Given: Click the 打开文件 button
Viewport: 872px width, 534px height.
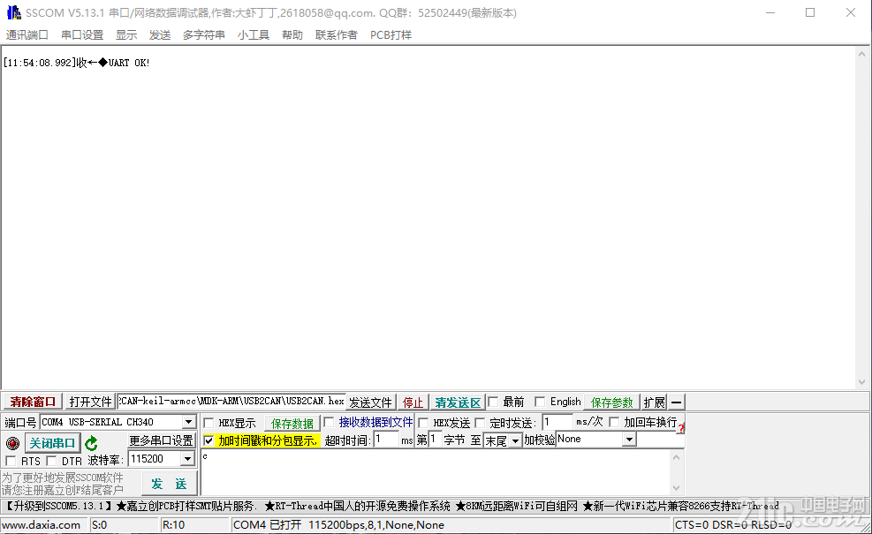Looking at the screenshot, I should coord(90,402).
